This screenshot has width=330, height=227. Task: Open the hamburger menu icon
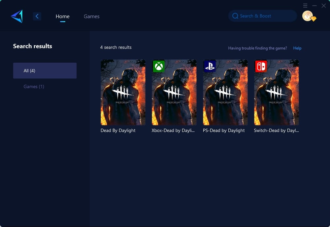305,6
